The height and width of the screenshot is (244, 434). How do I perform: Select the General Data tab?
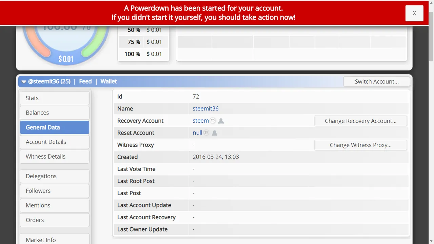[55, 127]
